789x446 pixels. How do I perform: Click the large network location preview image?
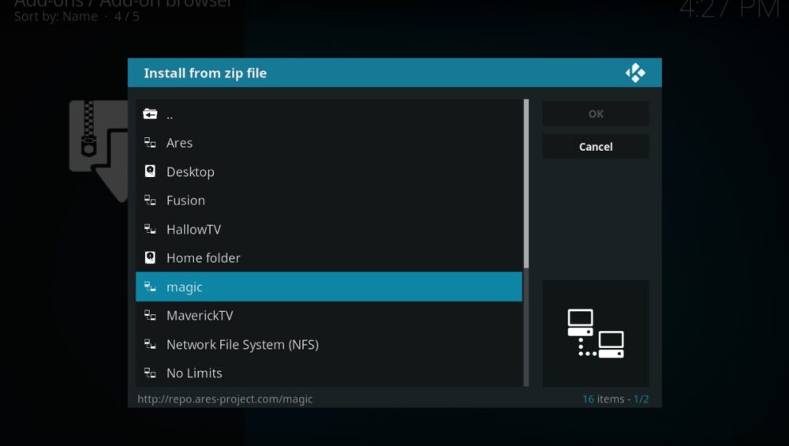point(596,333)
